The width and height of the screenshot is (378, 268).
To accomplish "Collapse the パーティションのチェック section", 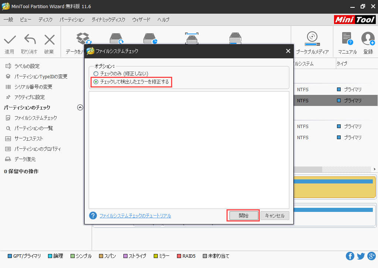I will 80,108.
